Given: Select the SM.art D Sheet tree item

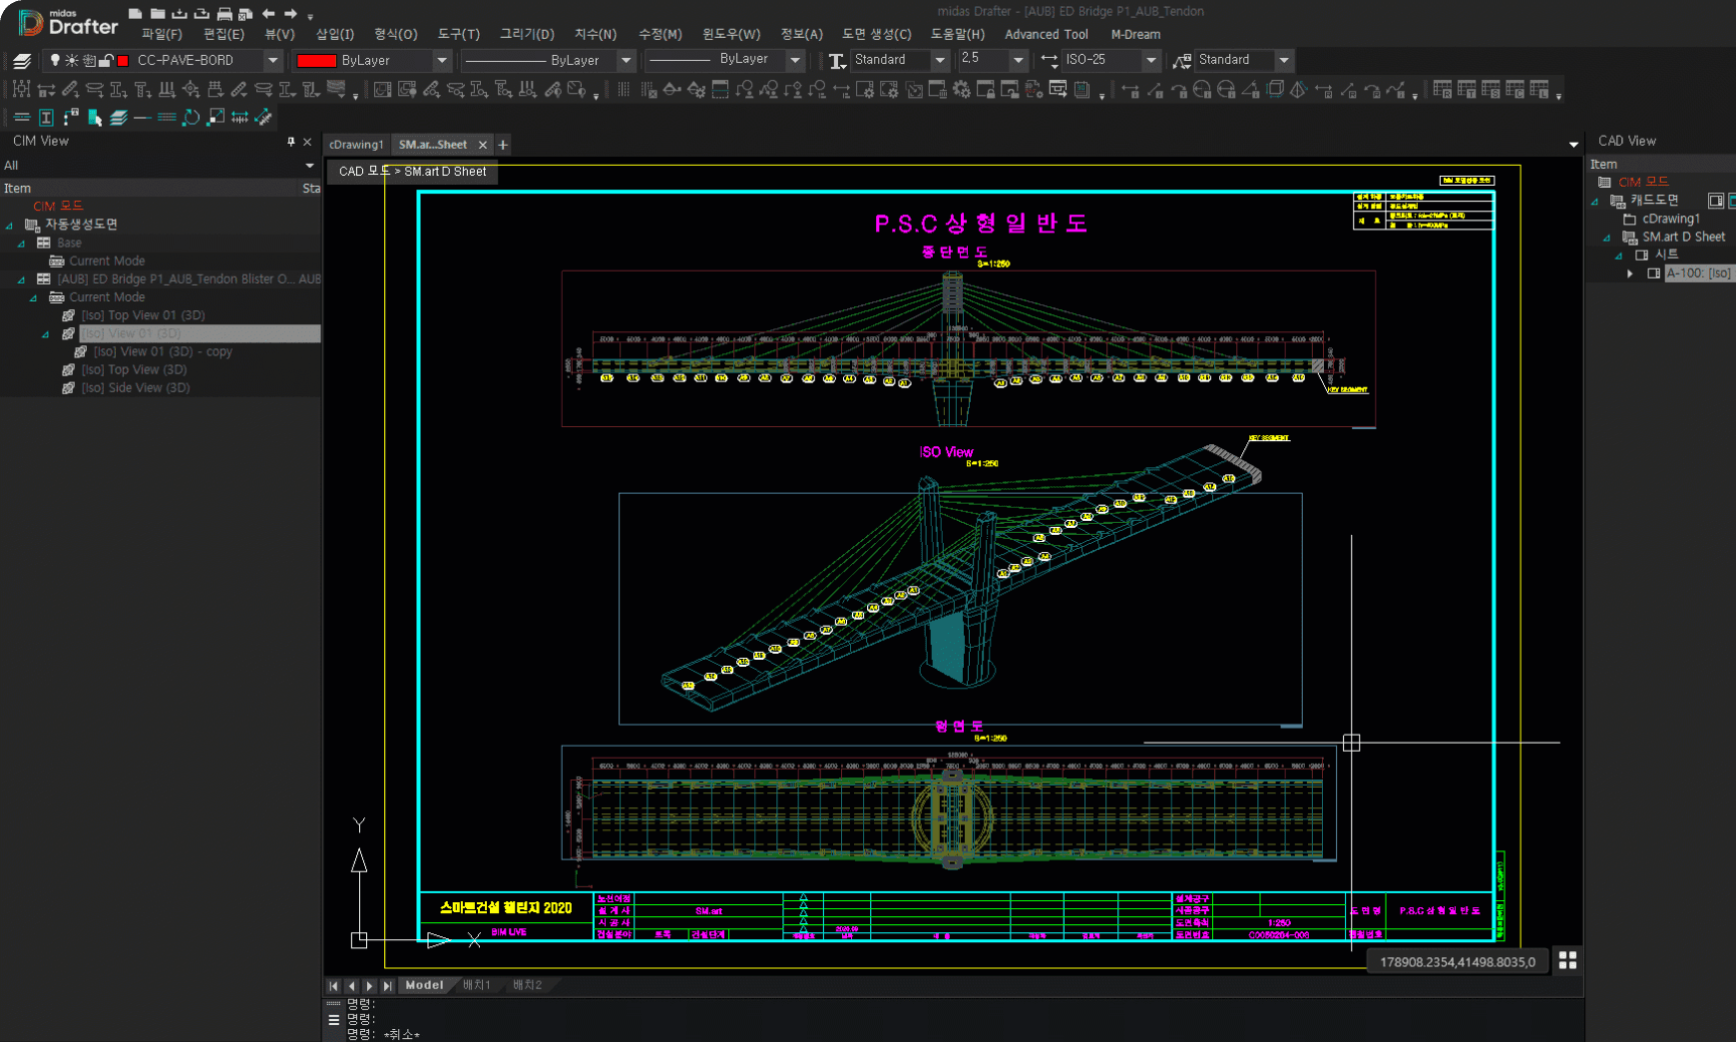Looking at the screenshot, I should tap(1683, 237).
